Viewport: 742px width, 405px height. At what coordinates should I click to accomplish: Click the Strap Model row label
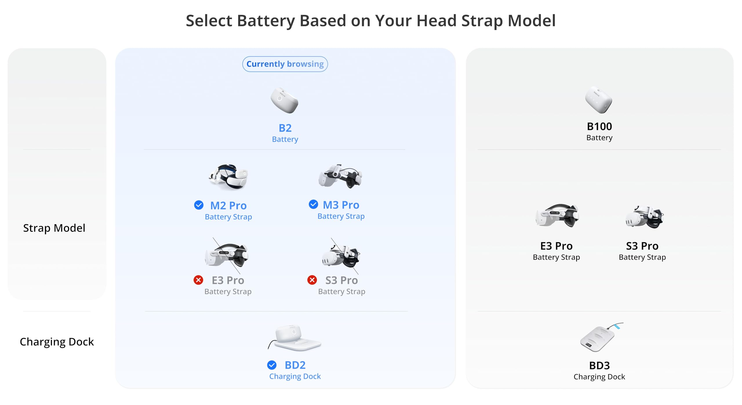tap(54, 228)
